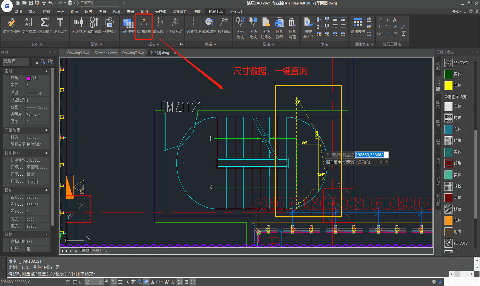Open the workspace dropdown 二维草图
This screenshot has width=480, height=286.
(x=99, y=3)
